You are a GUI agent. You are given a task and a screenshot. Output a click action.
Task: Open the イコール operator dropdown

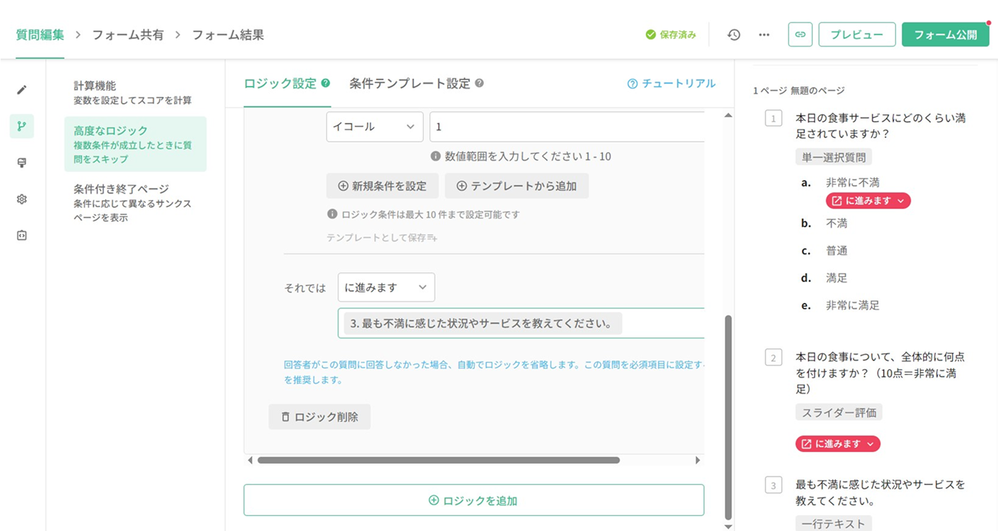(374, 127)
